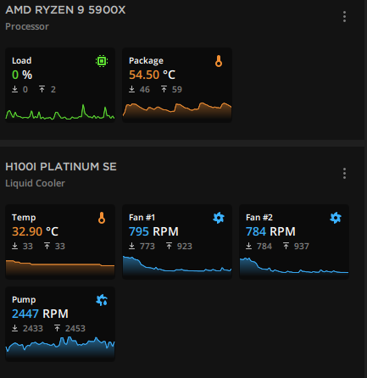Select the Load 0 % card
The image size is (367, 378).
coord(60,85)
